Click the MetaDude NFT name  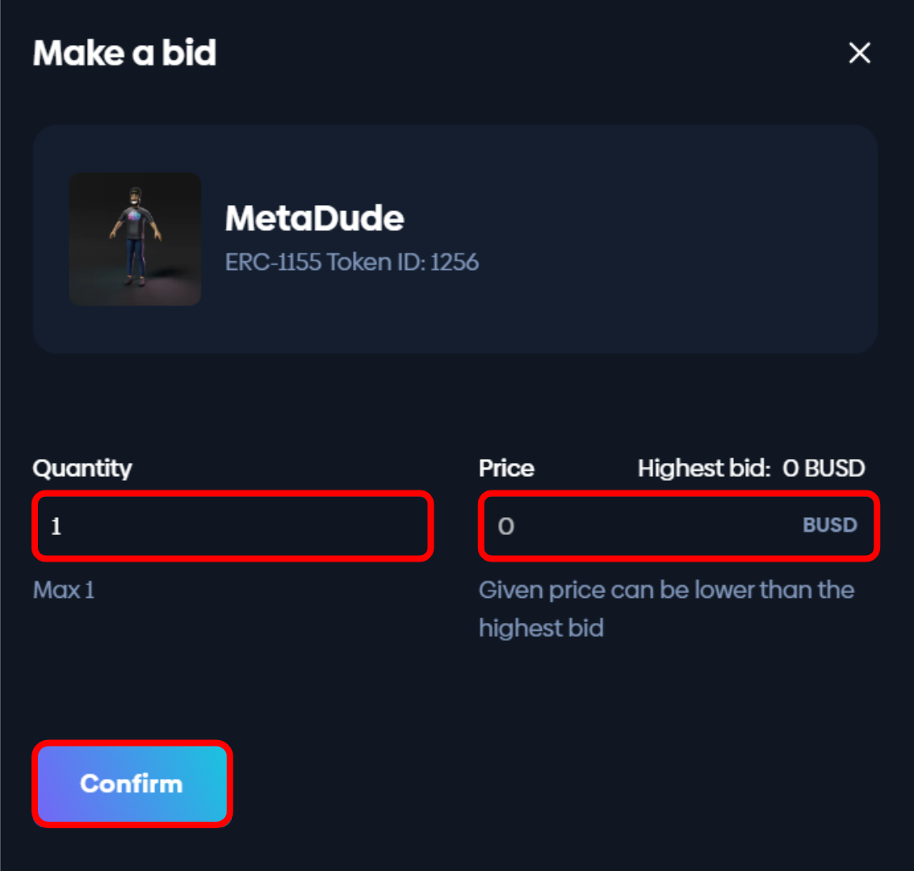point(314,218)
